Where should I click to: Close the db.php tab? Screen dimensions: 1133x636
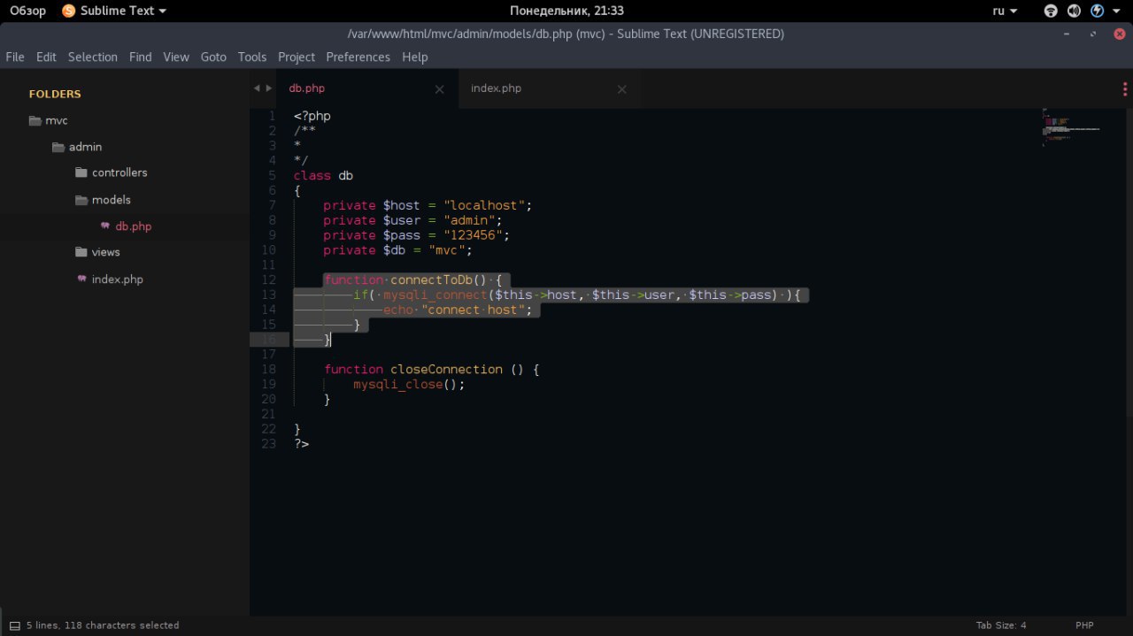439,89
